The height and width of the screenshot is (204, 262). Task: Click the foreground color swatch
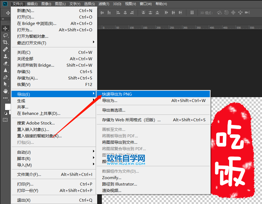click(7, 107)
